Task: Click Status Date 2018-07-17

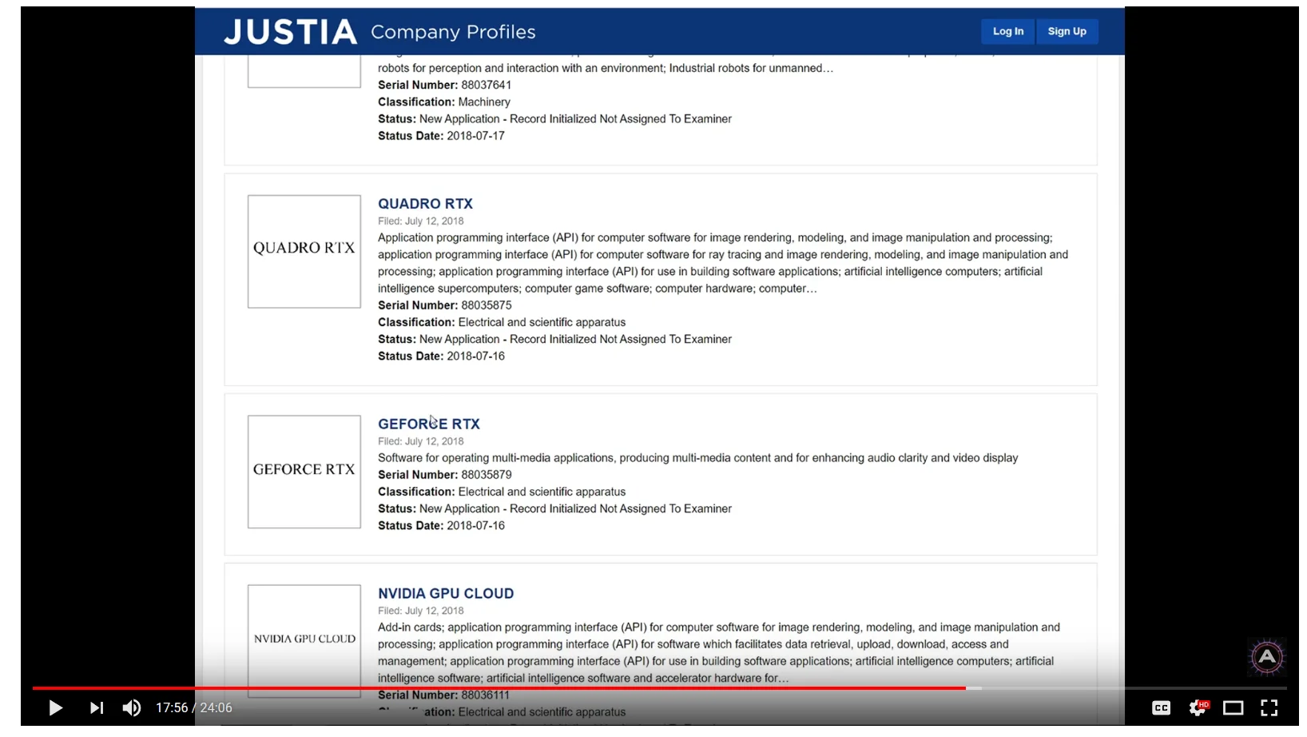Action: 441,136
